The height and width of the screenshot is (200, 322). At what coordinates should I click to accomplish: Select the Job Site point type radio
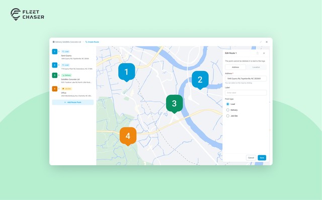coord(228,116)
